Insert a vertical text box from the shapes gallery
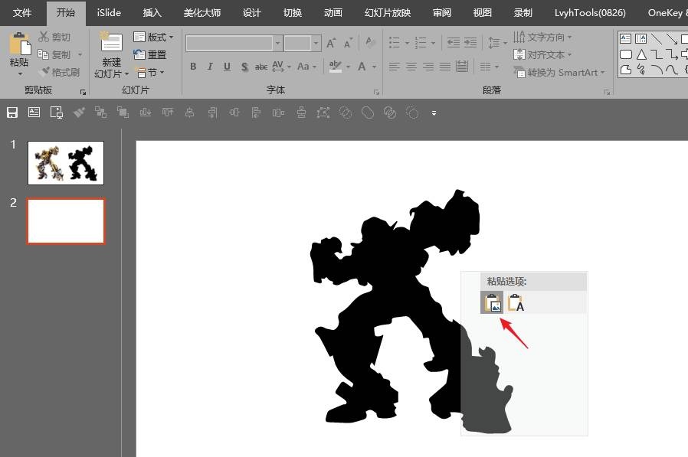 pos(640,38)
